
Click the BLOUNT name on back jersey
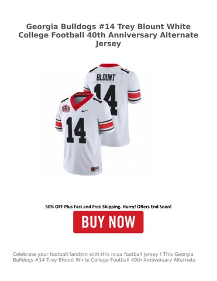(x=106, y=77)
